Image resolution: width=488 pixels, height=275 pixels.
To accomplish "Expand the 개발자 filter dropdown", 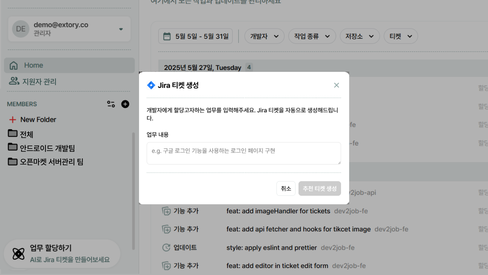I will pos(264,36).
